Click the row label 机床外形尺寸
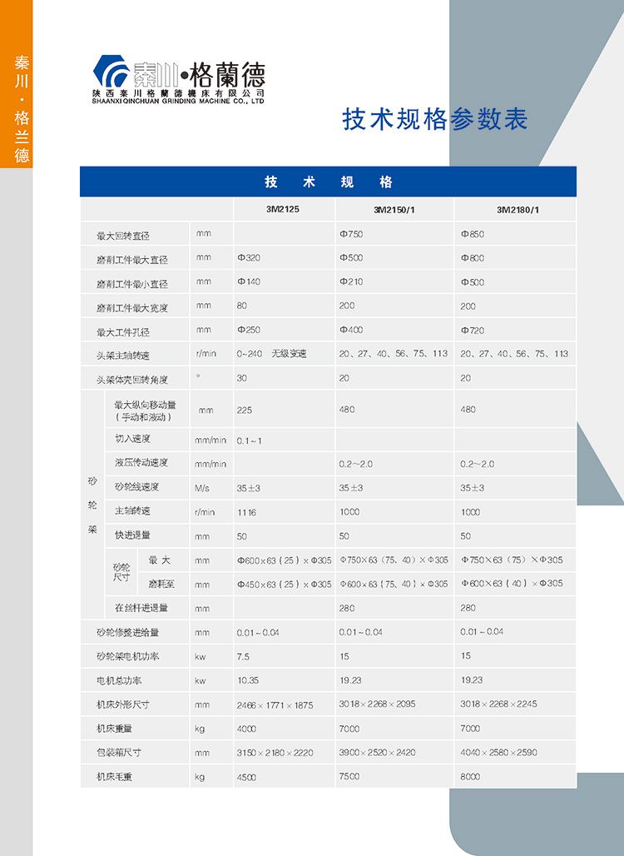 (123, 704)
